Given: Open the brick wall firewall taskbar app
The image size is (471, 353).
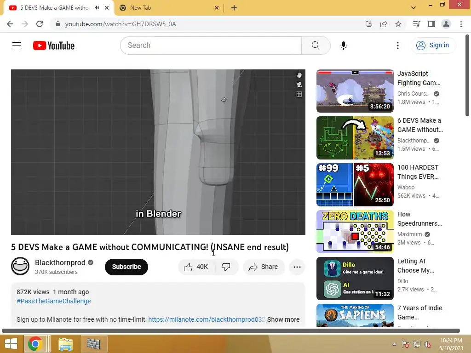Looking at the screenshot, I should 94,344.
